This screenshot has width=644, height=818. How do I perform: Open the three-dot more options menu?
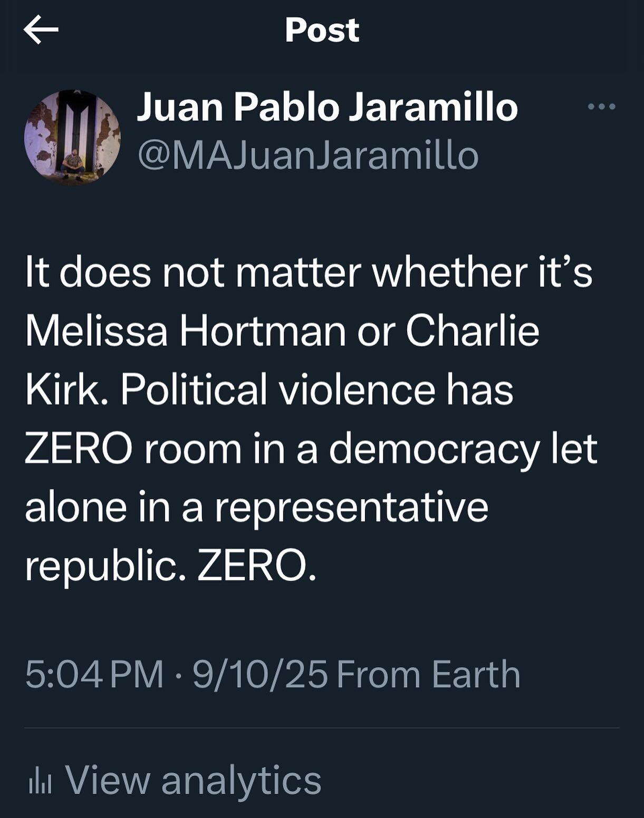pos(601,107)
